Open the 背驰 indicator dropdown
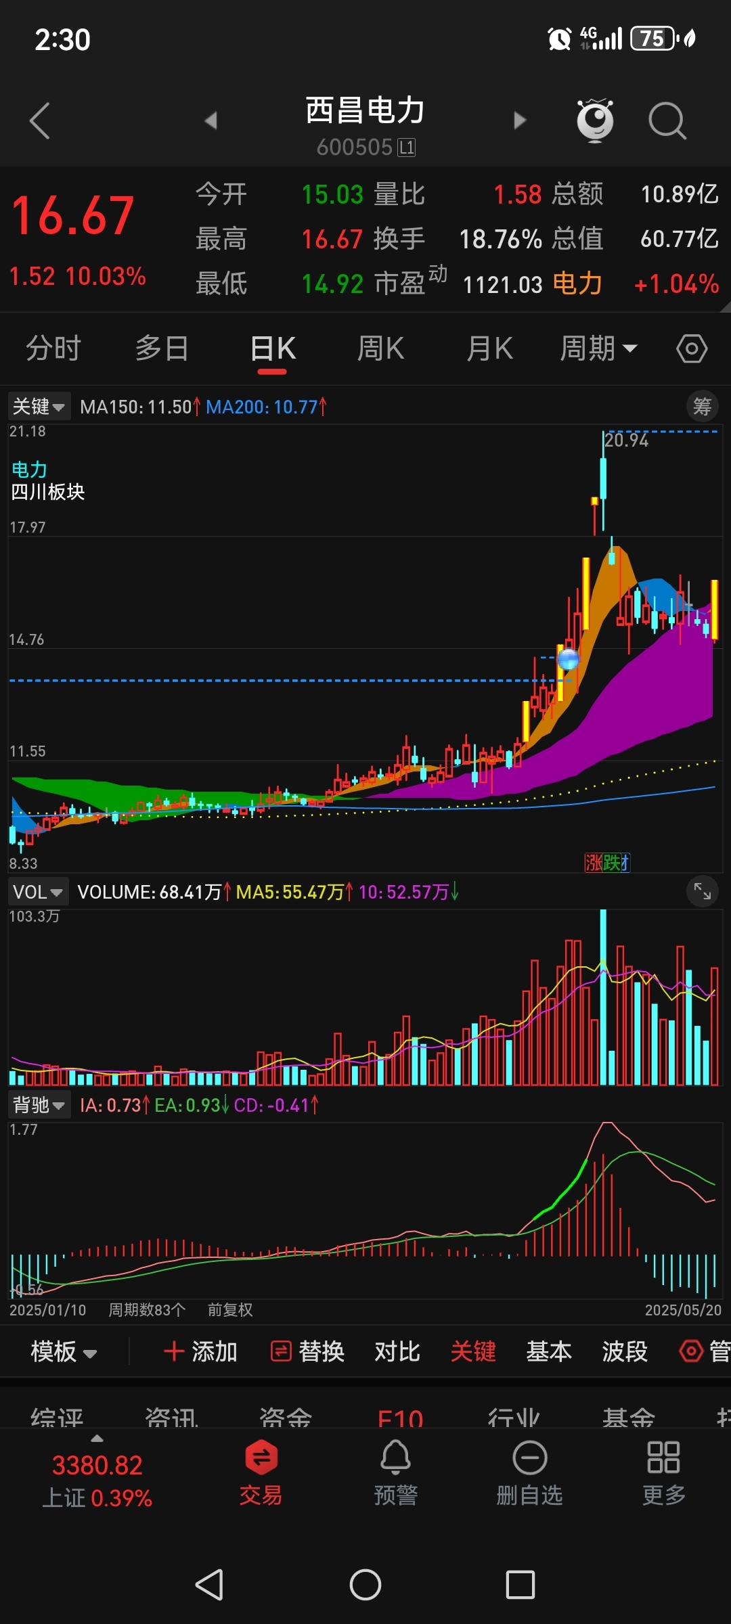731x1624 pixels. [39, 1105]
